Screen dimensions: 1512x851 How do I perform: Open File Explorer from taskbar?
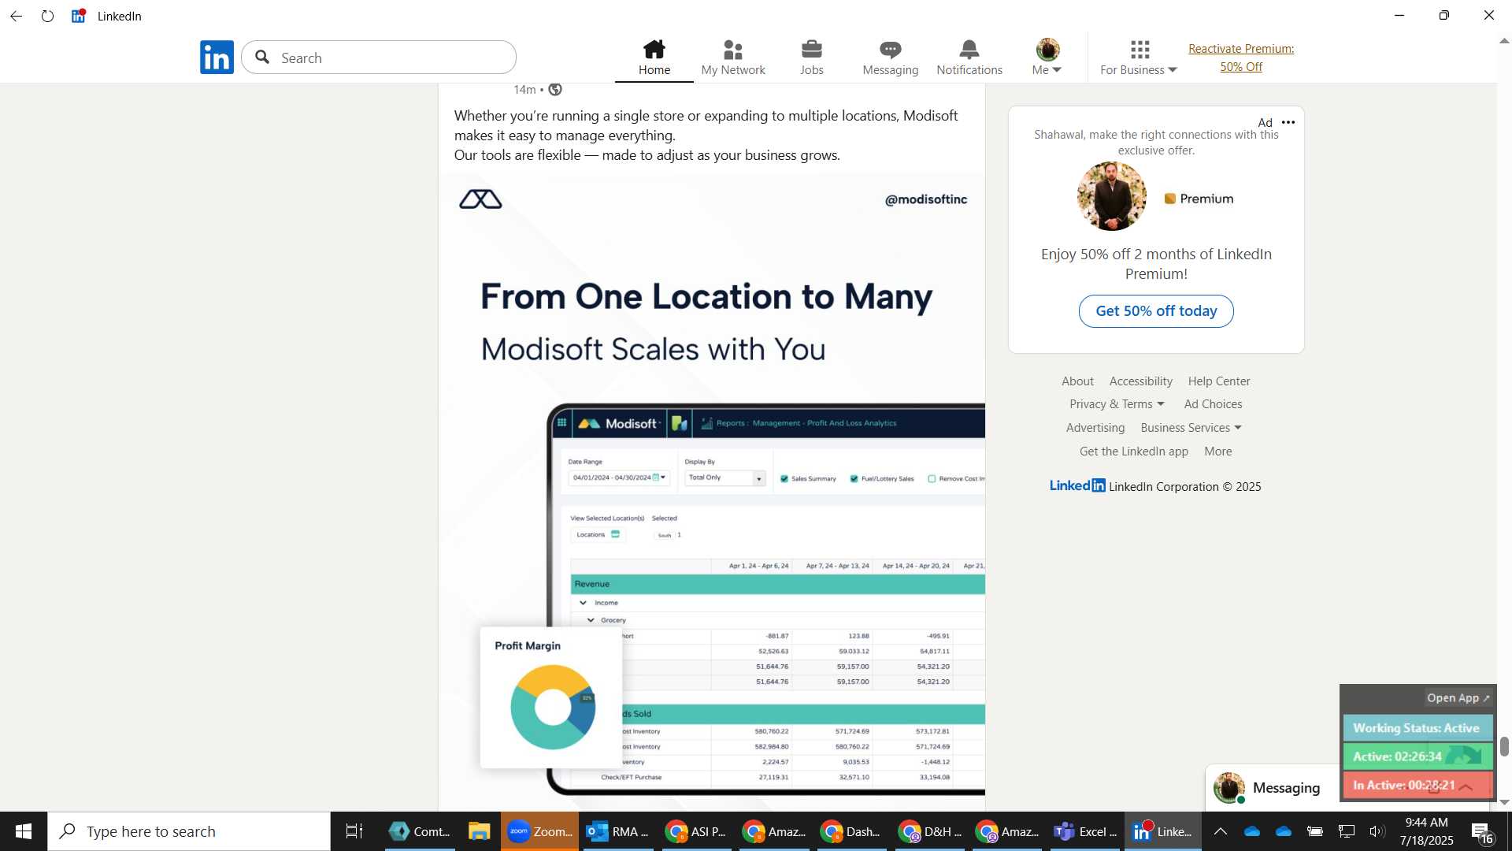pyautogui.click(x=479, y=831)
